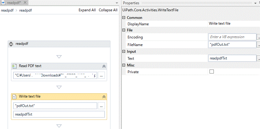Click the Encoding VB expression field
Screen dimensions: 260x129
(x=232, y=37)
